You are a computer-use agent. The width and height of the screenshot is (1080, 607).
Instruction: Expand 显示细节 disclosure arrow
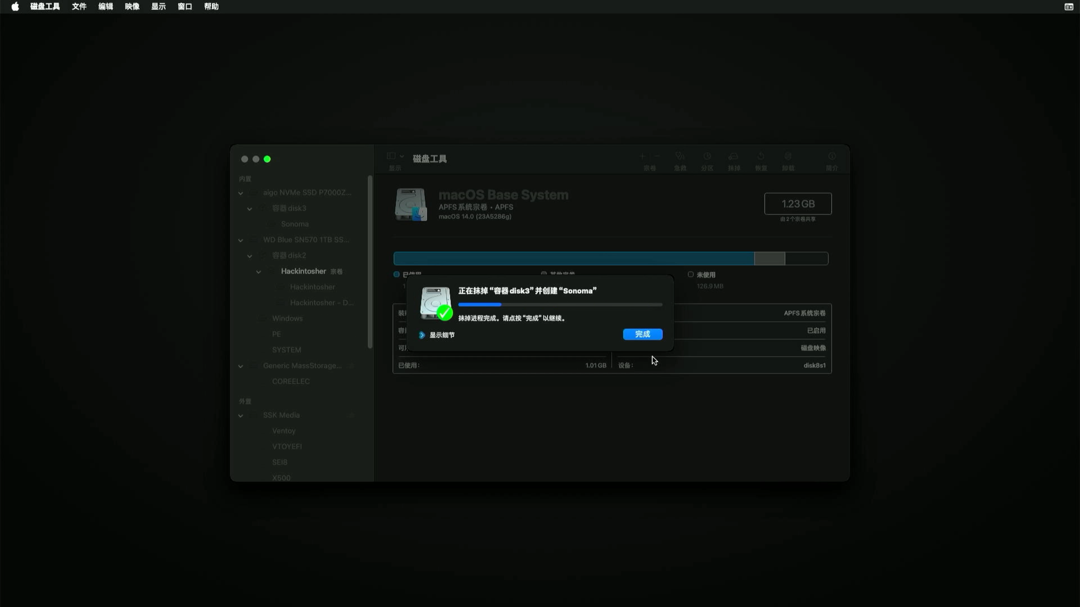422,335
